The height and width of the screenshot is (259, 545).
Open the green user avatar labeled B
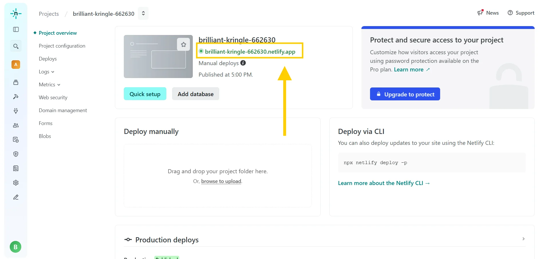point(16,247)
